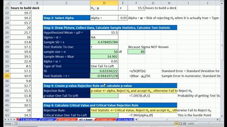Click the empty p-value cell in row 39
The width and height of the screenshot is (227, 127).
tap(104, 96)
